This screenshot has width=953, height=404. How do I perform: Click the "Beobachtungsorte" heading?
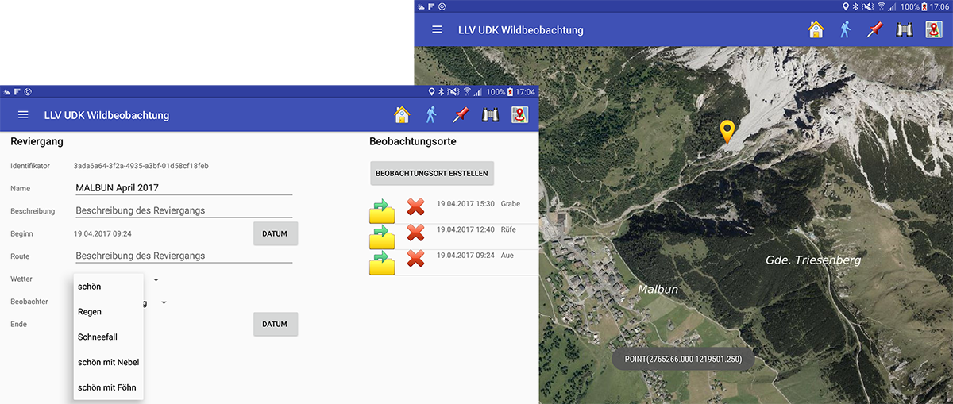click(x=413, y=142)
